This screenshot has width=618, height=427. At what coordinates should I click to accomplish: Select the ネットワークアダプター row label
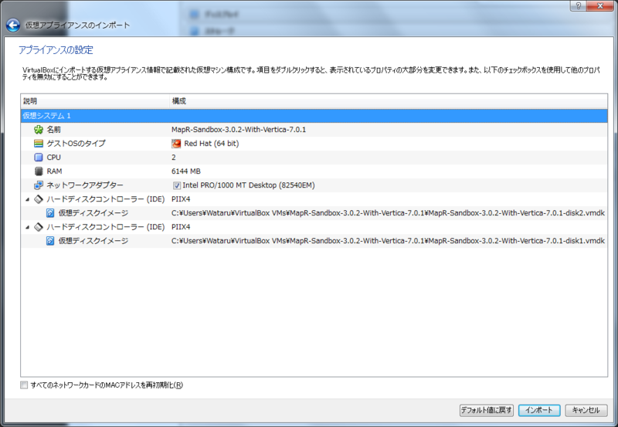coord(85,185)
